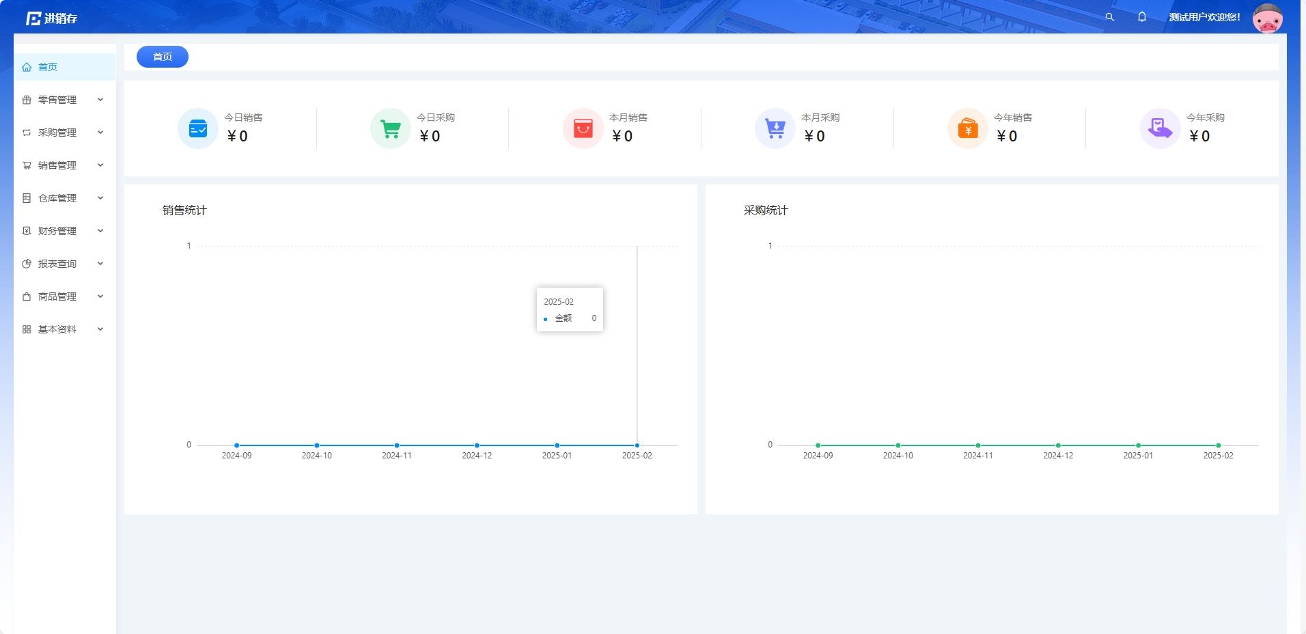Open the 财务管理 menu

point(64,231)
